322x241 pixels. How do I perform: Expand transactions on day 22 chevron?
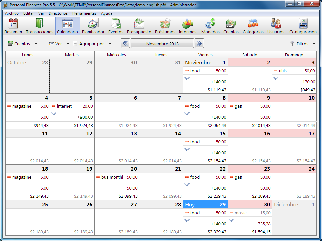pos(187,184)
